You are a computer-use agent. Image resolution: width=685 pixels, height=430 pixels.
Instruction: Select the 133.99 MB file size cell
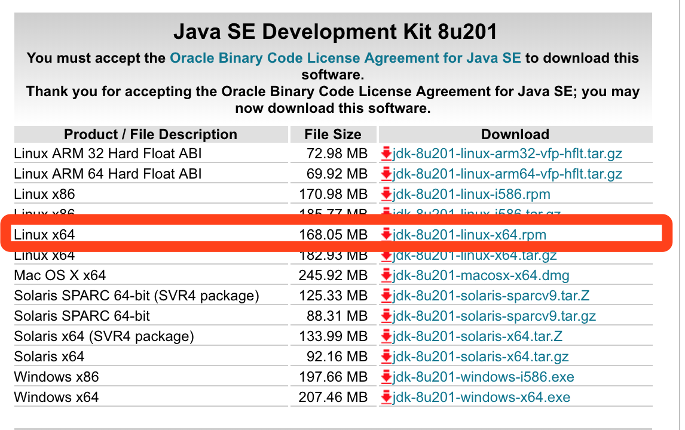[x=334, y=336]
